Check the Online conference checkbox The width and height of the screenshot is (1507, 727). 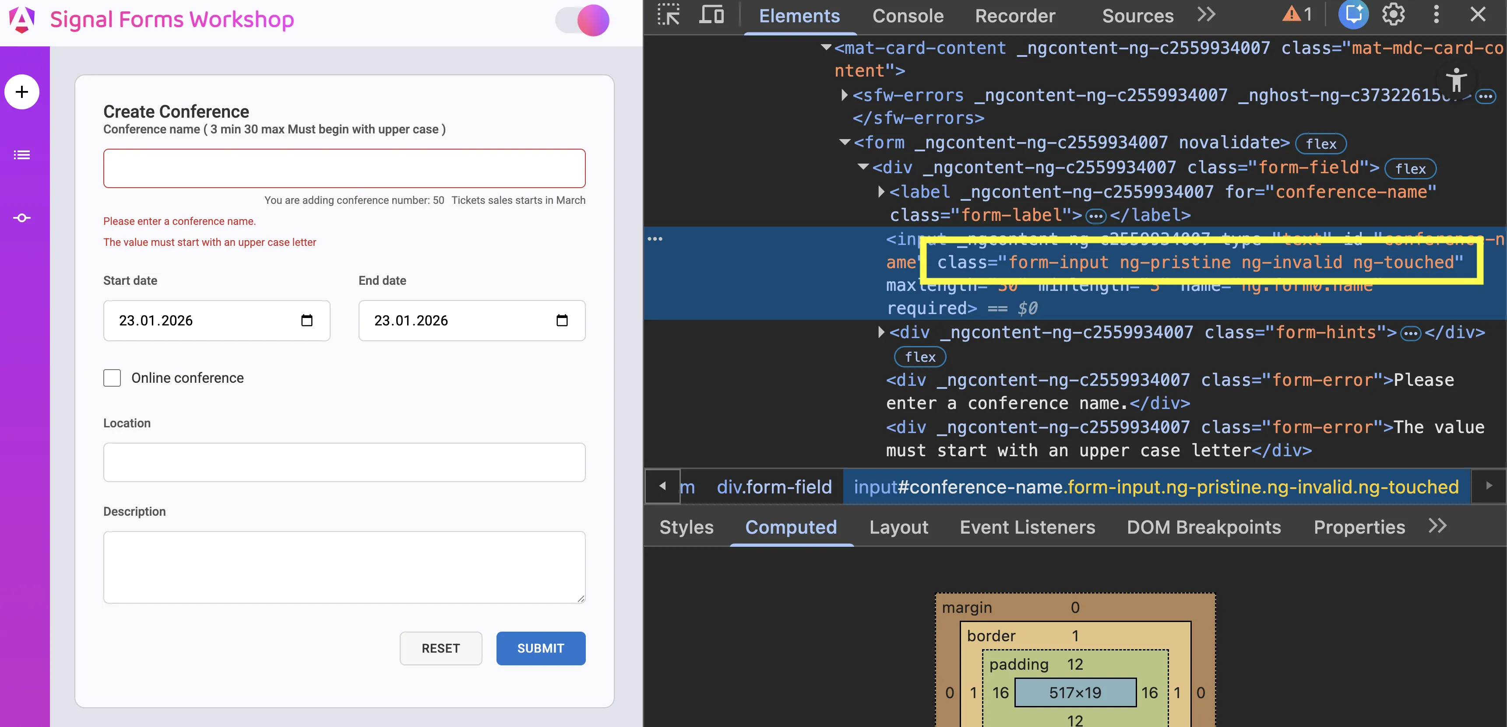pyautogui.click(x=112, y=377)
